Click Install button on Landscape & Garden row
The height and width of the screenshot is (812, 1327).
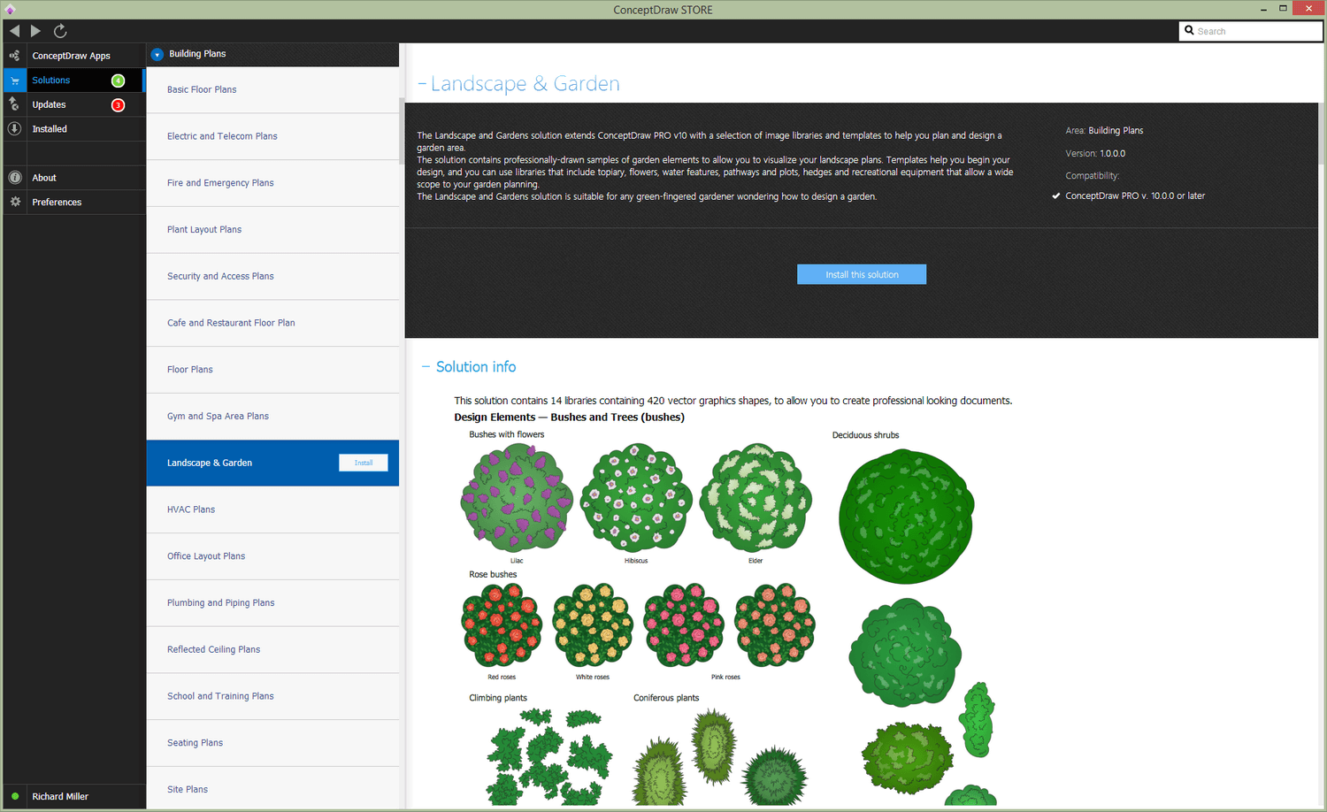364,463
